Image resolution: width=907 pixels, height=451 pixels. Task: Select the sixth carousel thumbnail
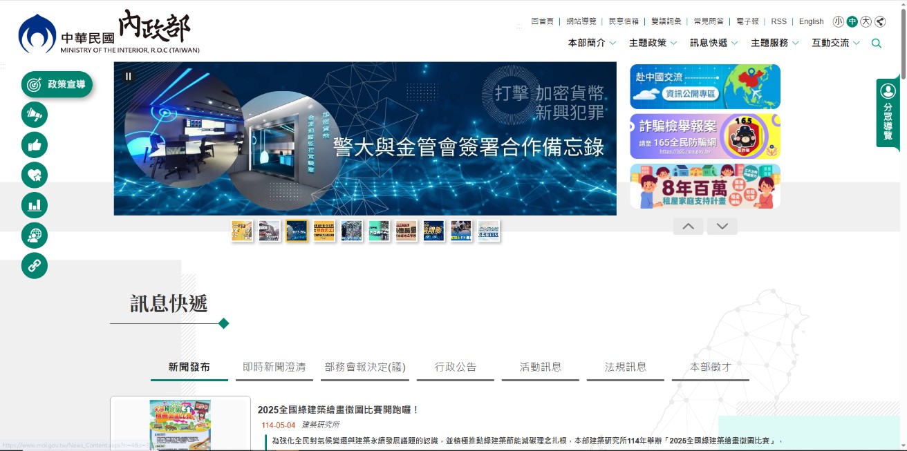379,231
